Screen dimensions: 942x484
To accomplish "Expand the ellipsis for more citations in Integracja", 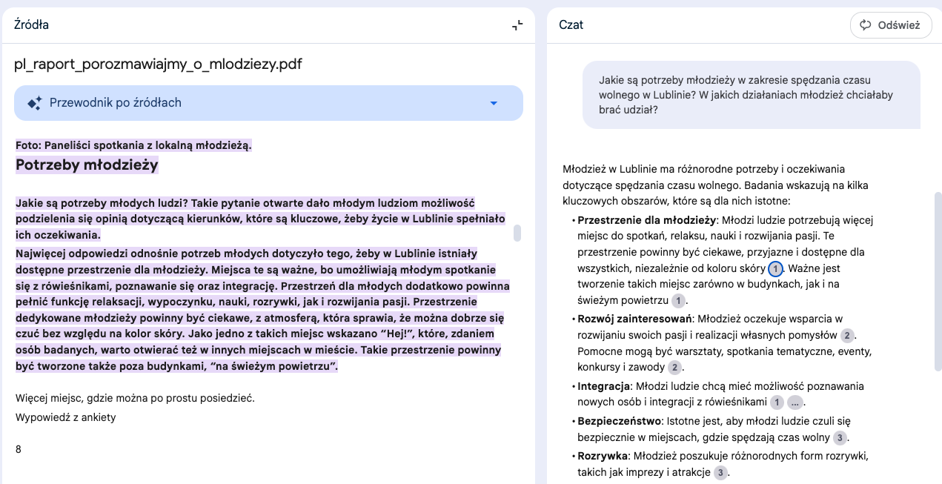I will (x=795, y=402).
